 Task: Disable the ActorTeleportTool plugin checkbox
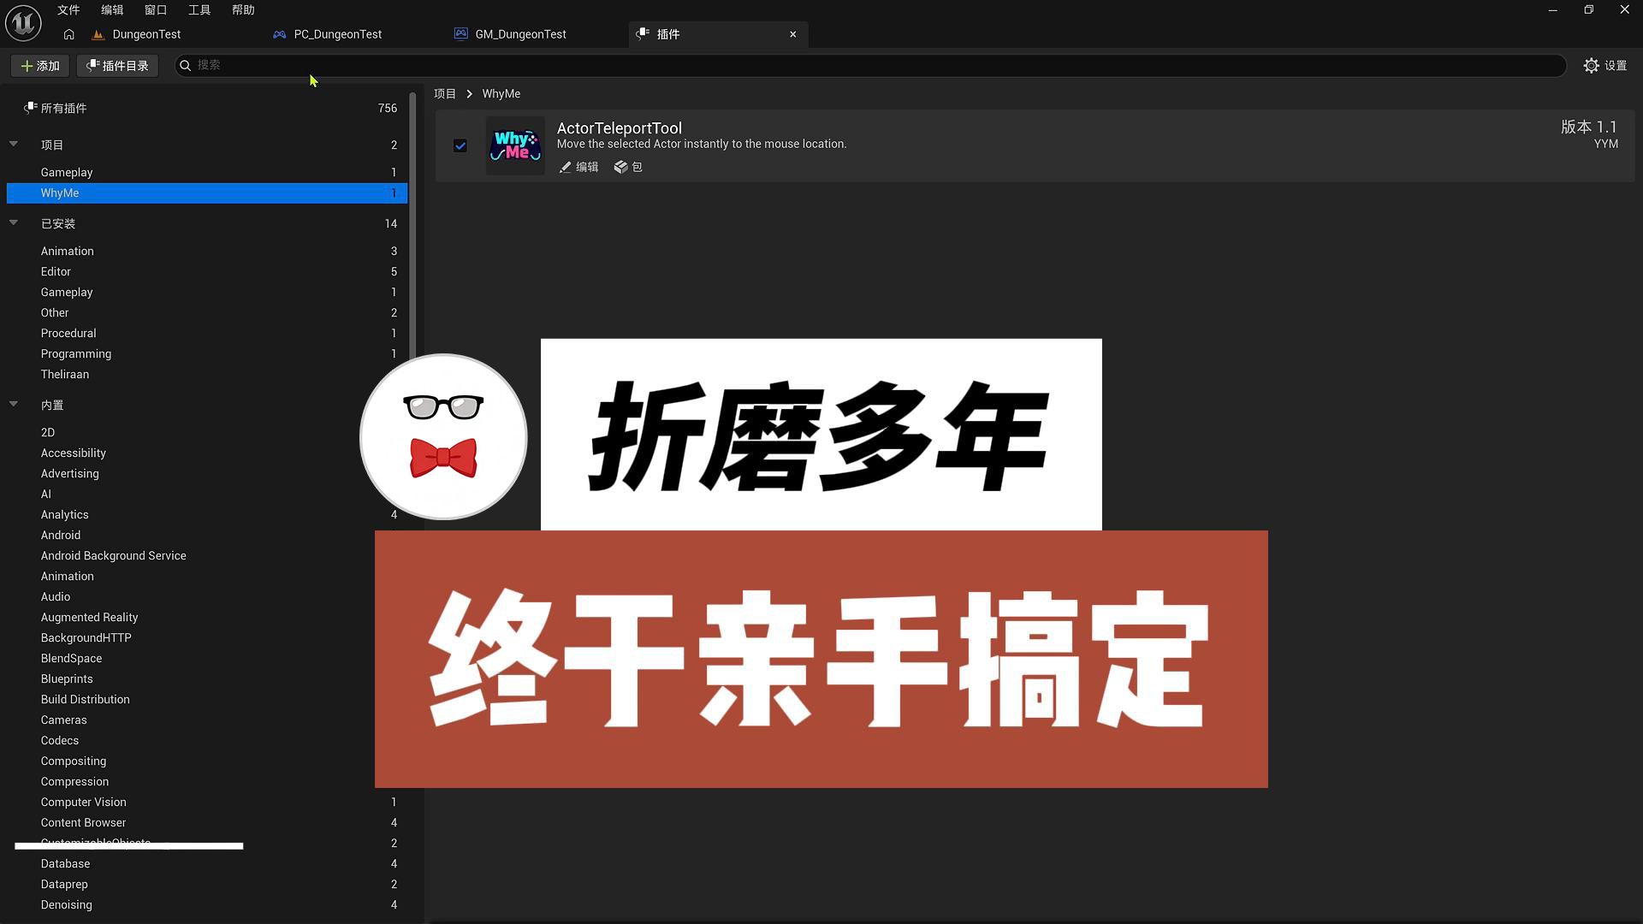[460, 145]
